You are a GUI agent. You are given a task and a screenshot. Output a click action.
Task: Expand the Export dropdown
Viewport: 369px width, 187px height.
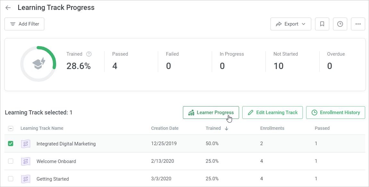point(291,24)
